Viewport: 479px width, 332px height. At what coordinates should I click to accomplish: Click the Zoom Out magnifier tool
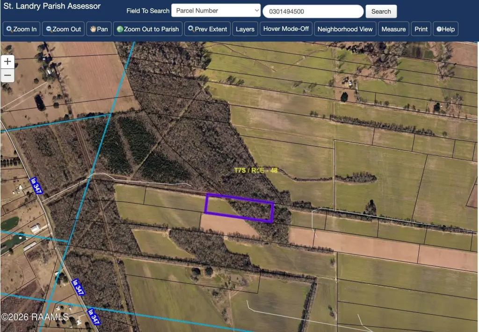pos(63,29)
